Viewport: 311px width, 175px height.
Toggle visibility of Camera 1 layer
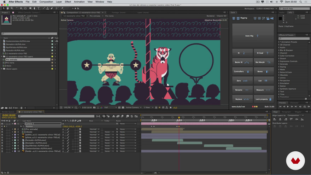tap(2, 124)
